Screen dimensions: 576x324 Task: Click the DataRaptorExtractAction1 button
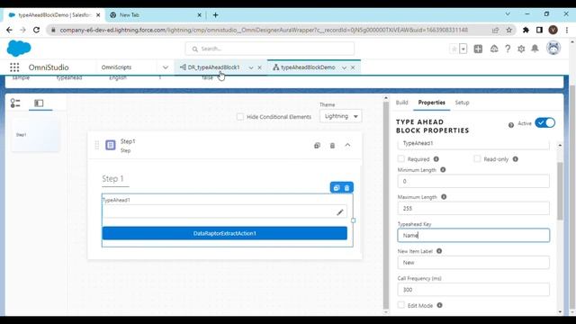pos(224,233)
